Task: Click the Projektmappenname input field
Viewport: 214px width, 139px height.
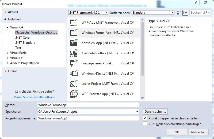Action: pyautogui.click(x=88, y=118)
